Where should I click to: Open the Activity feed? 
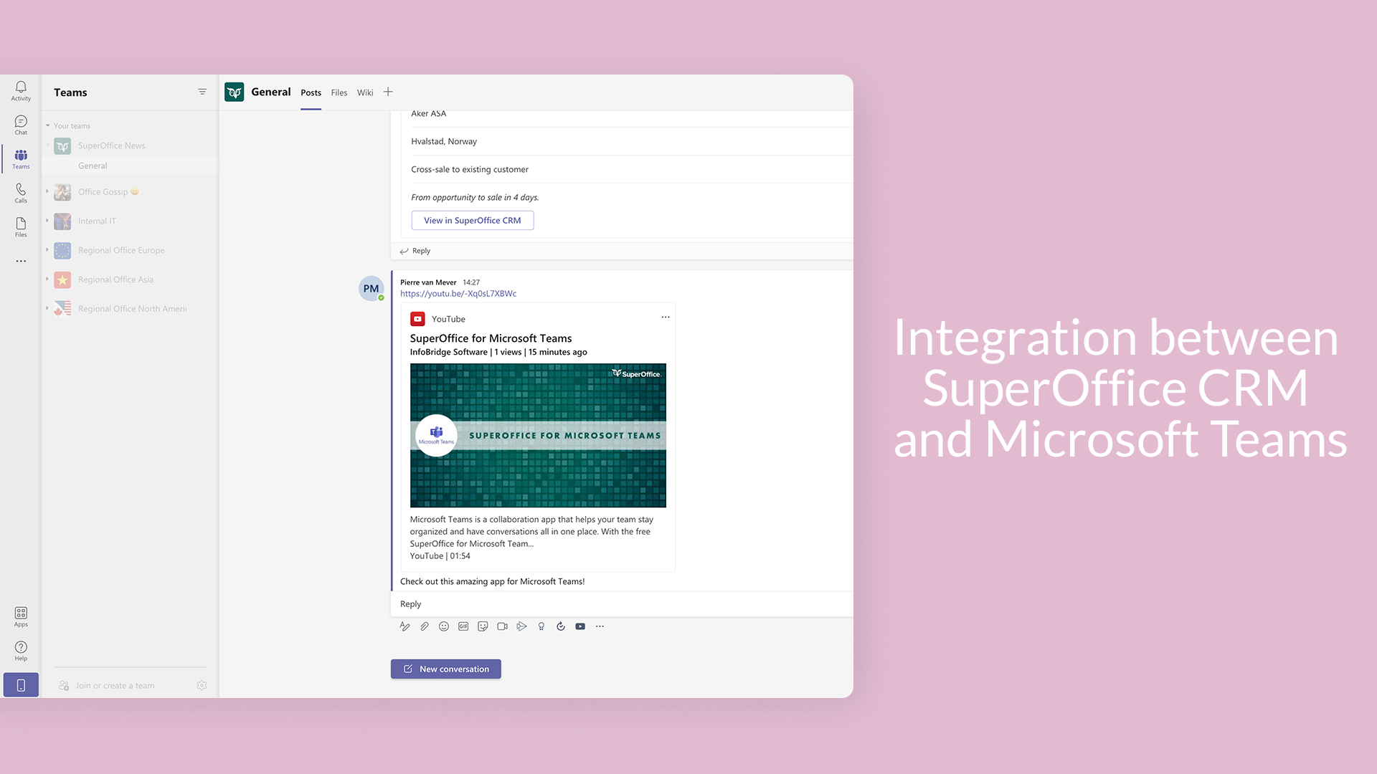(21, 90)
